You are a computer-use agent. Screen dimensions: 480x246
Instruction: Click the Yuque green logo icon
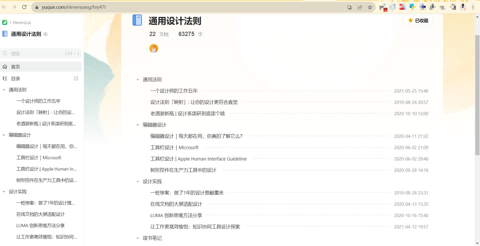pyautogui.click(x=5, y=23)
